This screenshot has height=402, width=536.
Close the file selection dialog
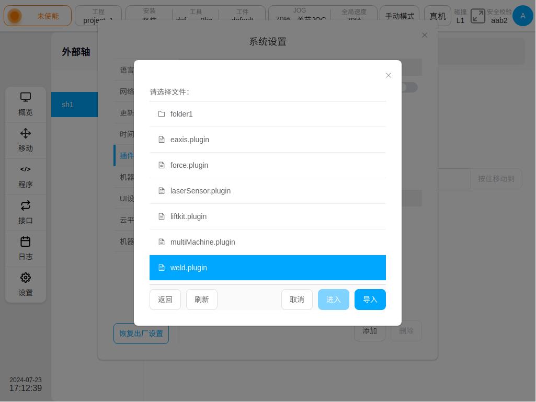pyautogui.click(x=389, y=75)
